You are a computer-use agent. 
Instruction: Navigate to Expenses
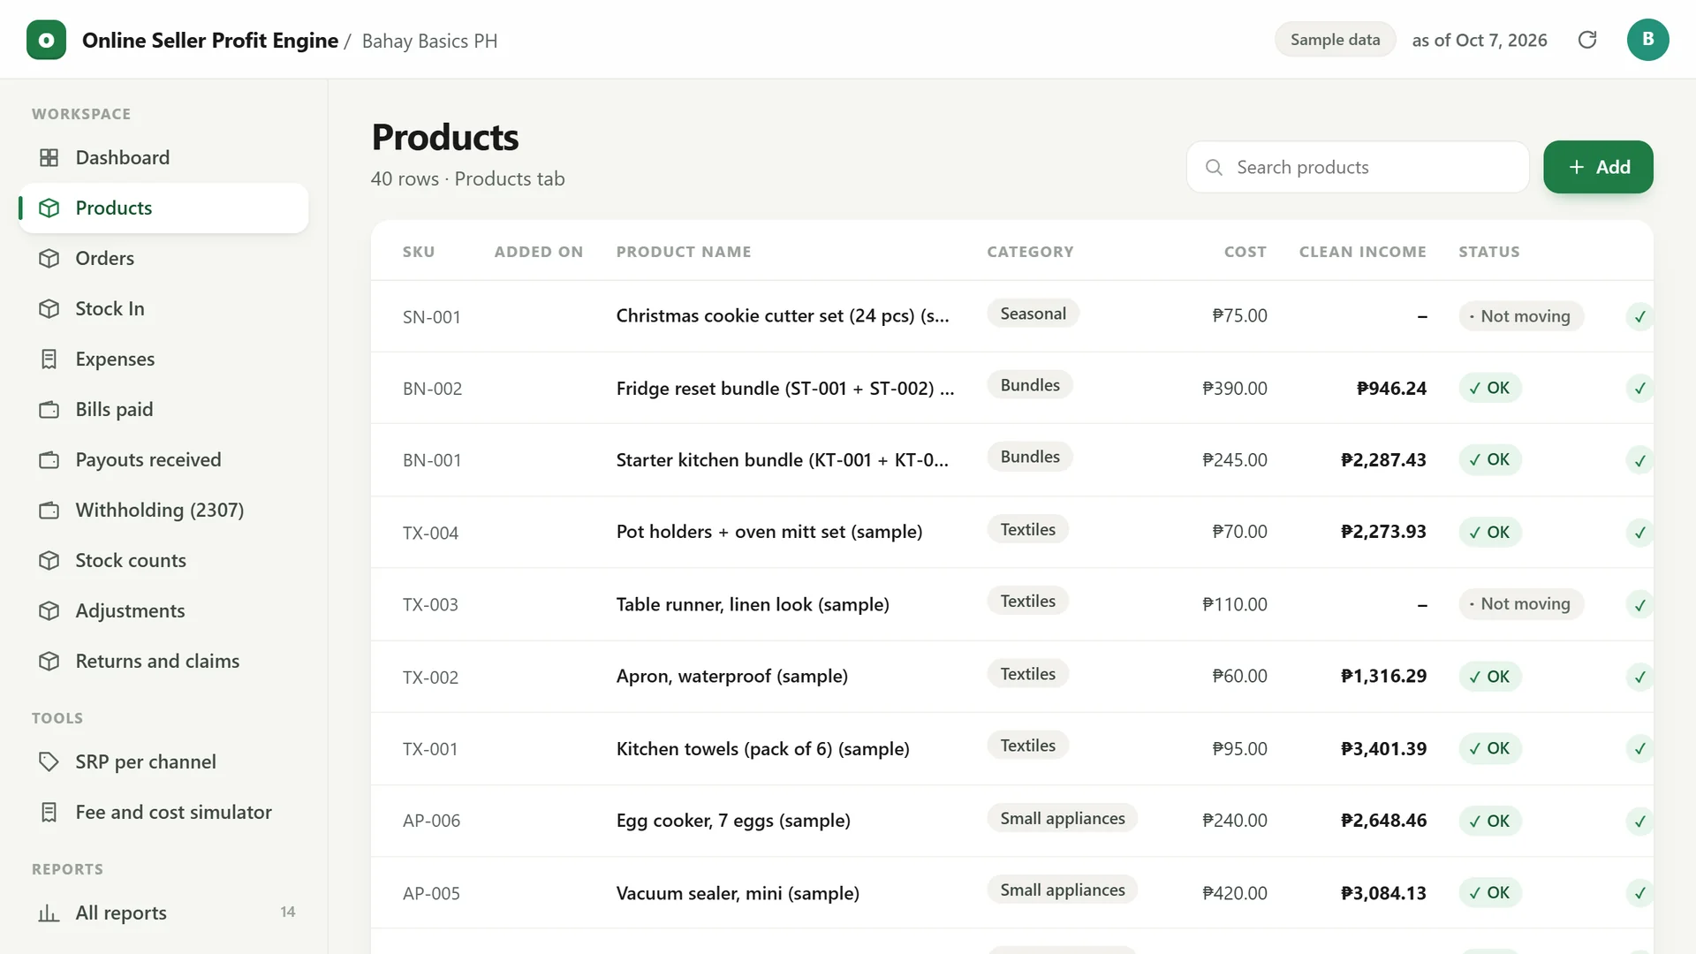(163, 359)
